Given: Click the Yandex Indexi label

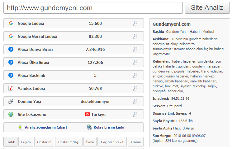Looking at the screenshot, I should [31, 88].
